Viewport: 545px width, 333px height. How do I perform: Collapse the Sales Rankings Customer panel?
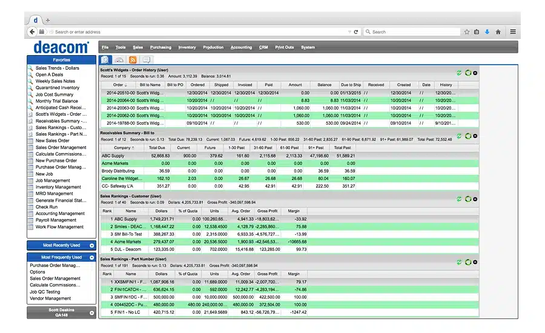click(475, 199)
